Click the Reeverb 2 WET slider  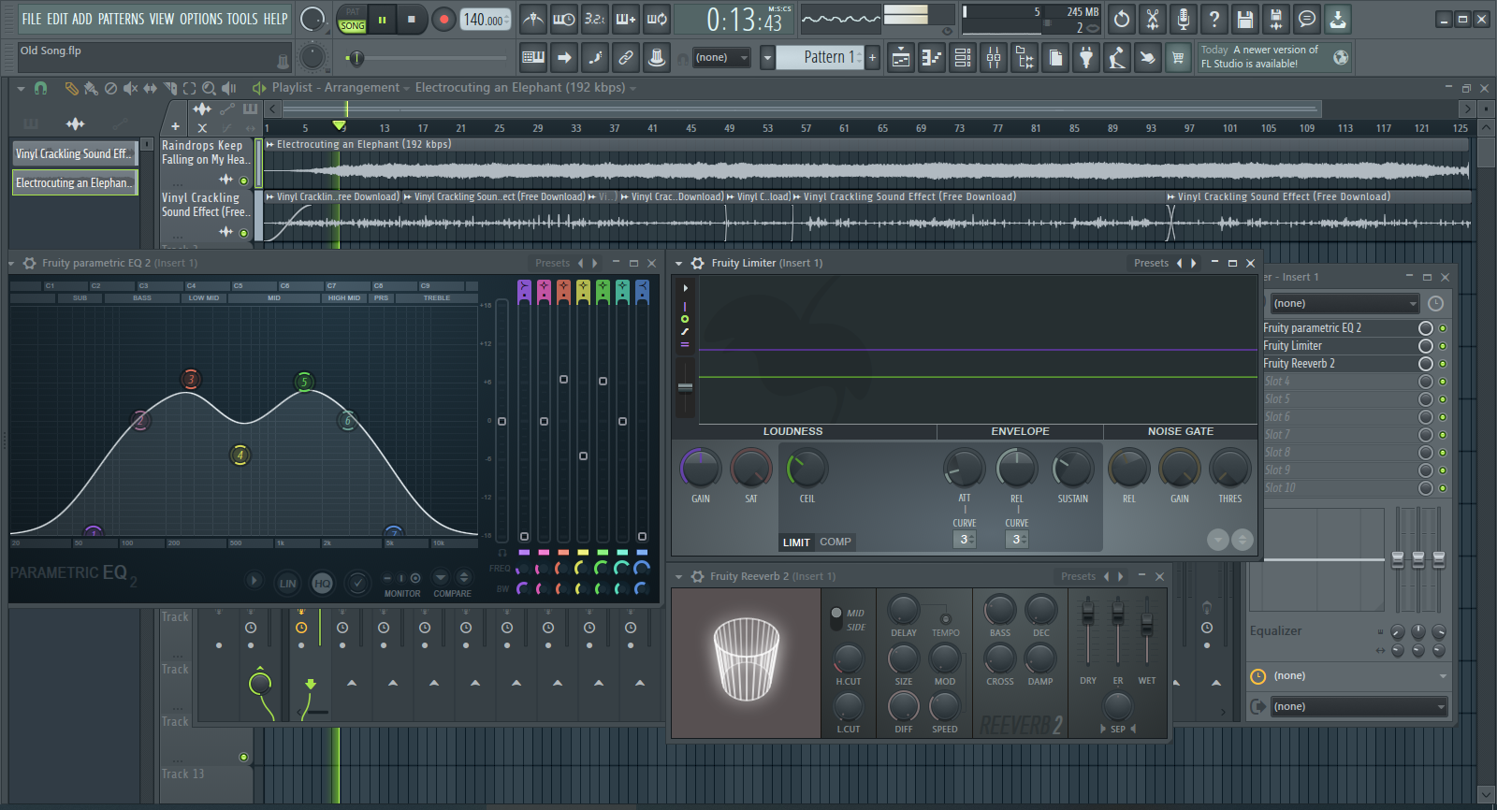(1147, 624)
